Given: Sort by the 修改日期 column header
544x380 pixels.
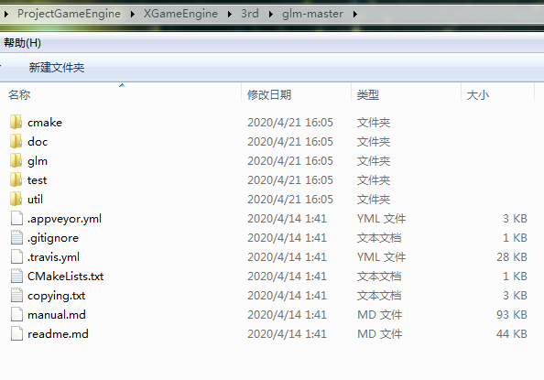Looking at the screenshot, I should pos(269,94).
